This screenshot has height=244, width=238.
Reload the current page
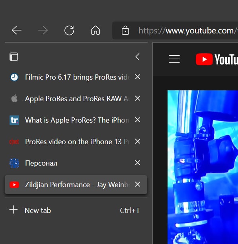click(69, 30)
